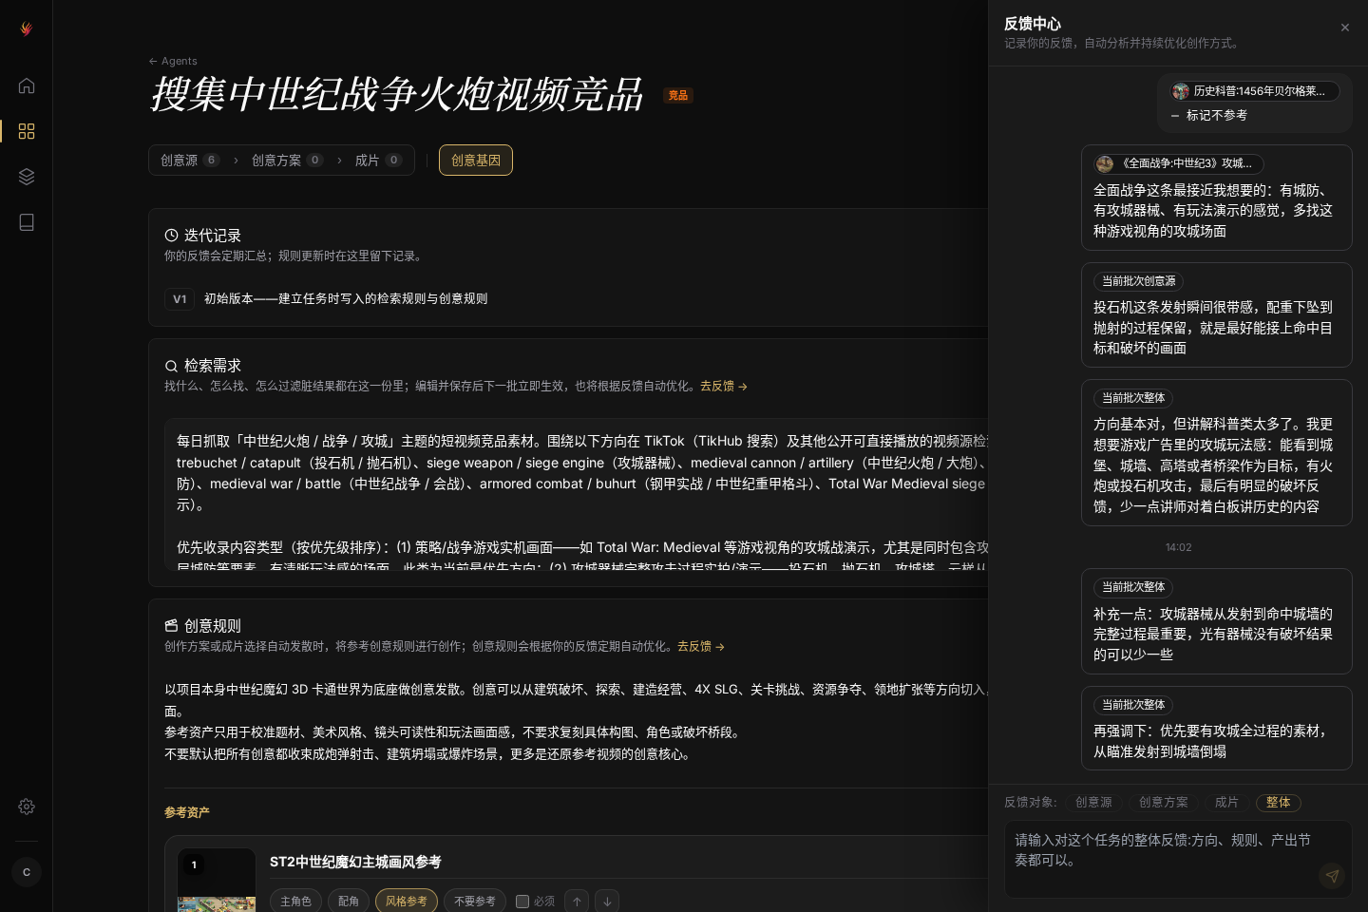Click 去反馈 link under 检索需求

point(724,387)
